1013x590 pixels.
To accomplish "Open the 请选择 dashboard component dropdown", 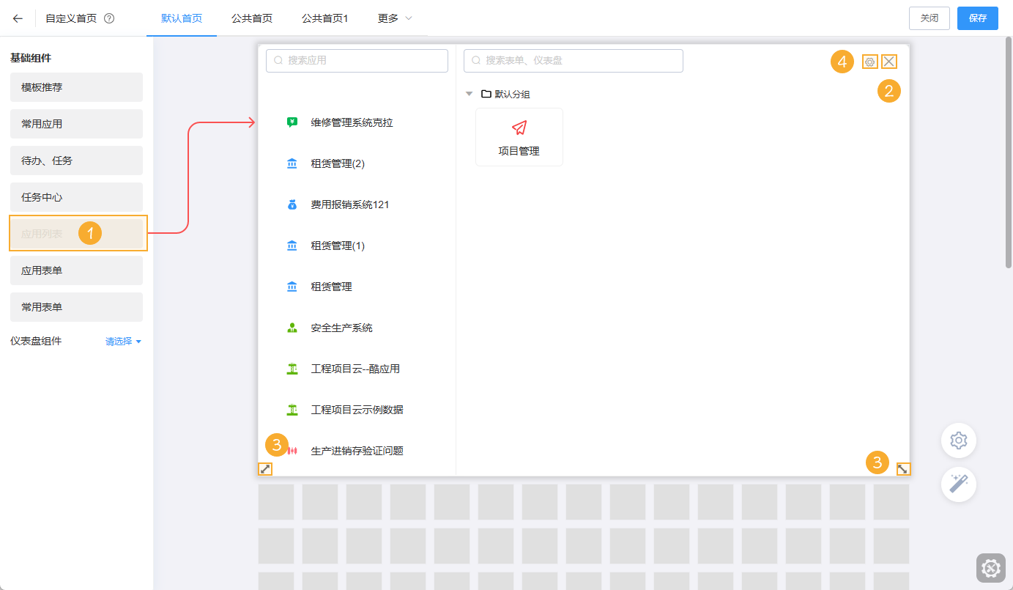I will 122,342.
